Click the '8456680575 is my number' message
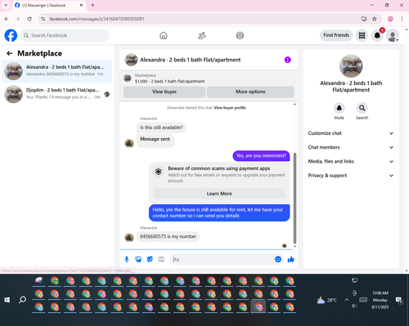The image size is (409, 326). pyautogui.click(x=168, y=236)
